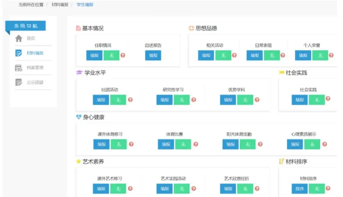
Task: Click 填报 under 阳光体育出勤
Action: pos(230,144)
